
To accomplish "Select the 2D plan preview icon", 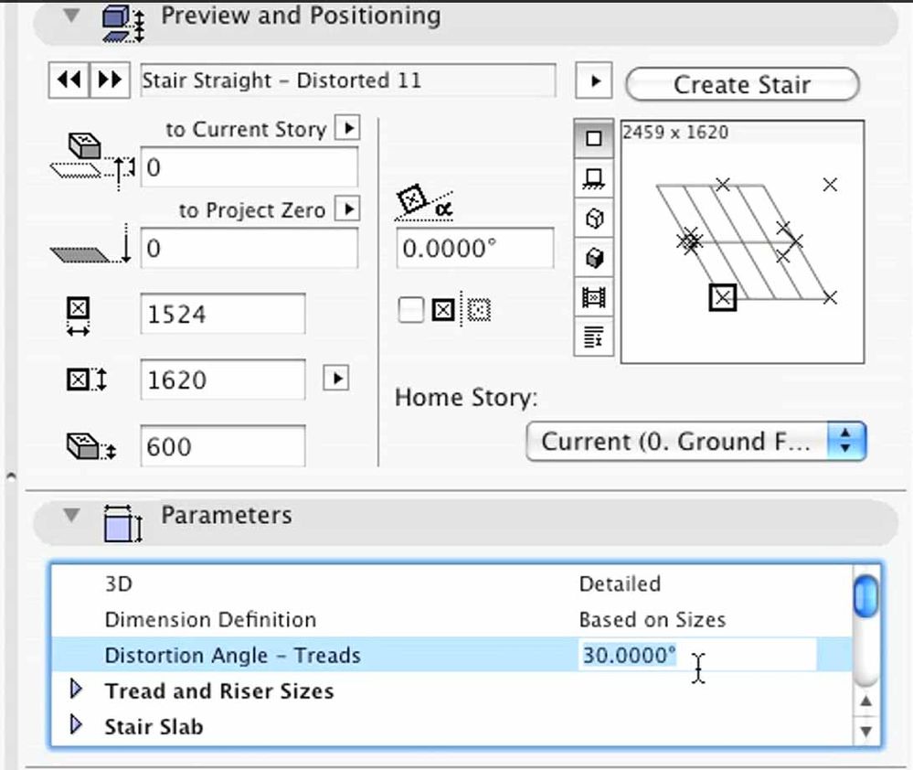I will tap(592, 139).
